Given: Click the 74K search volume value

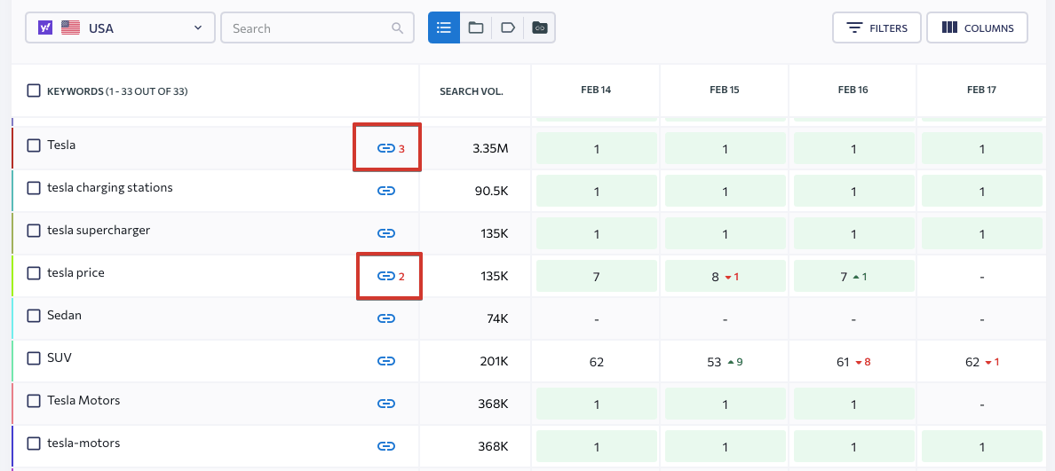Looking at the screenshot, I should pyautogui.click(x=496, y=319).
